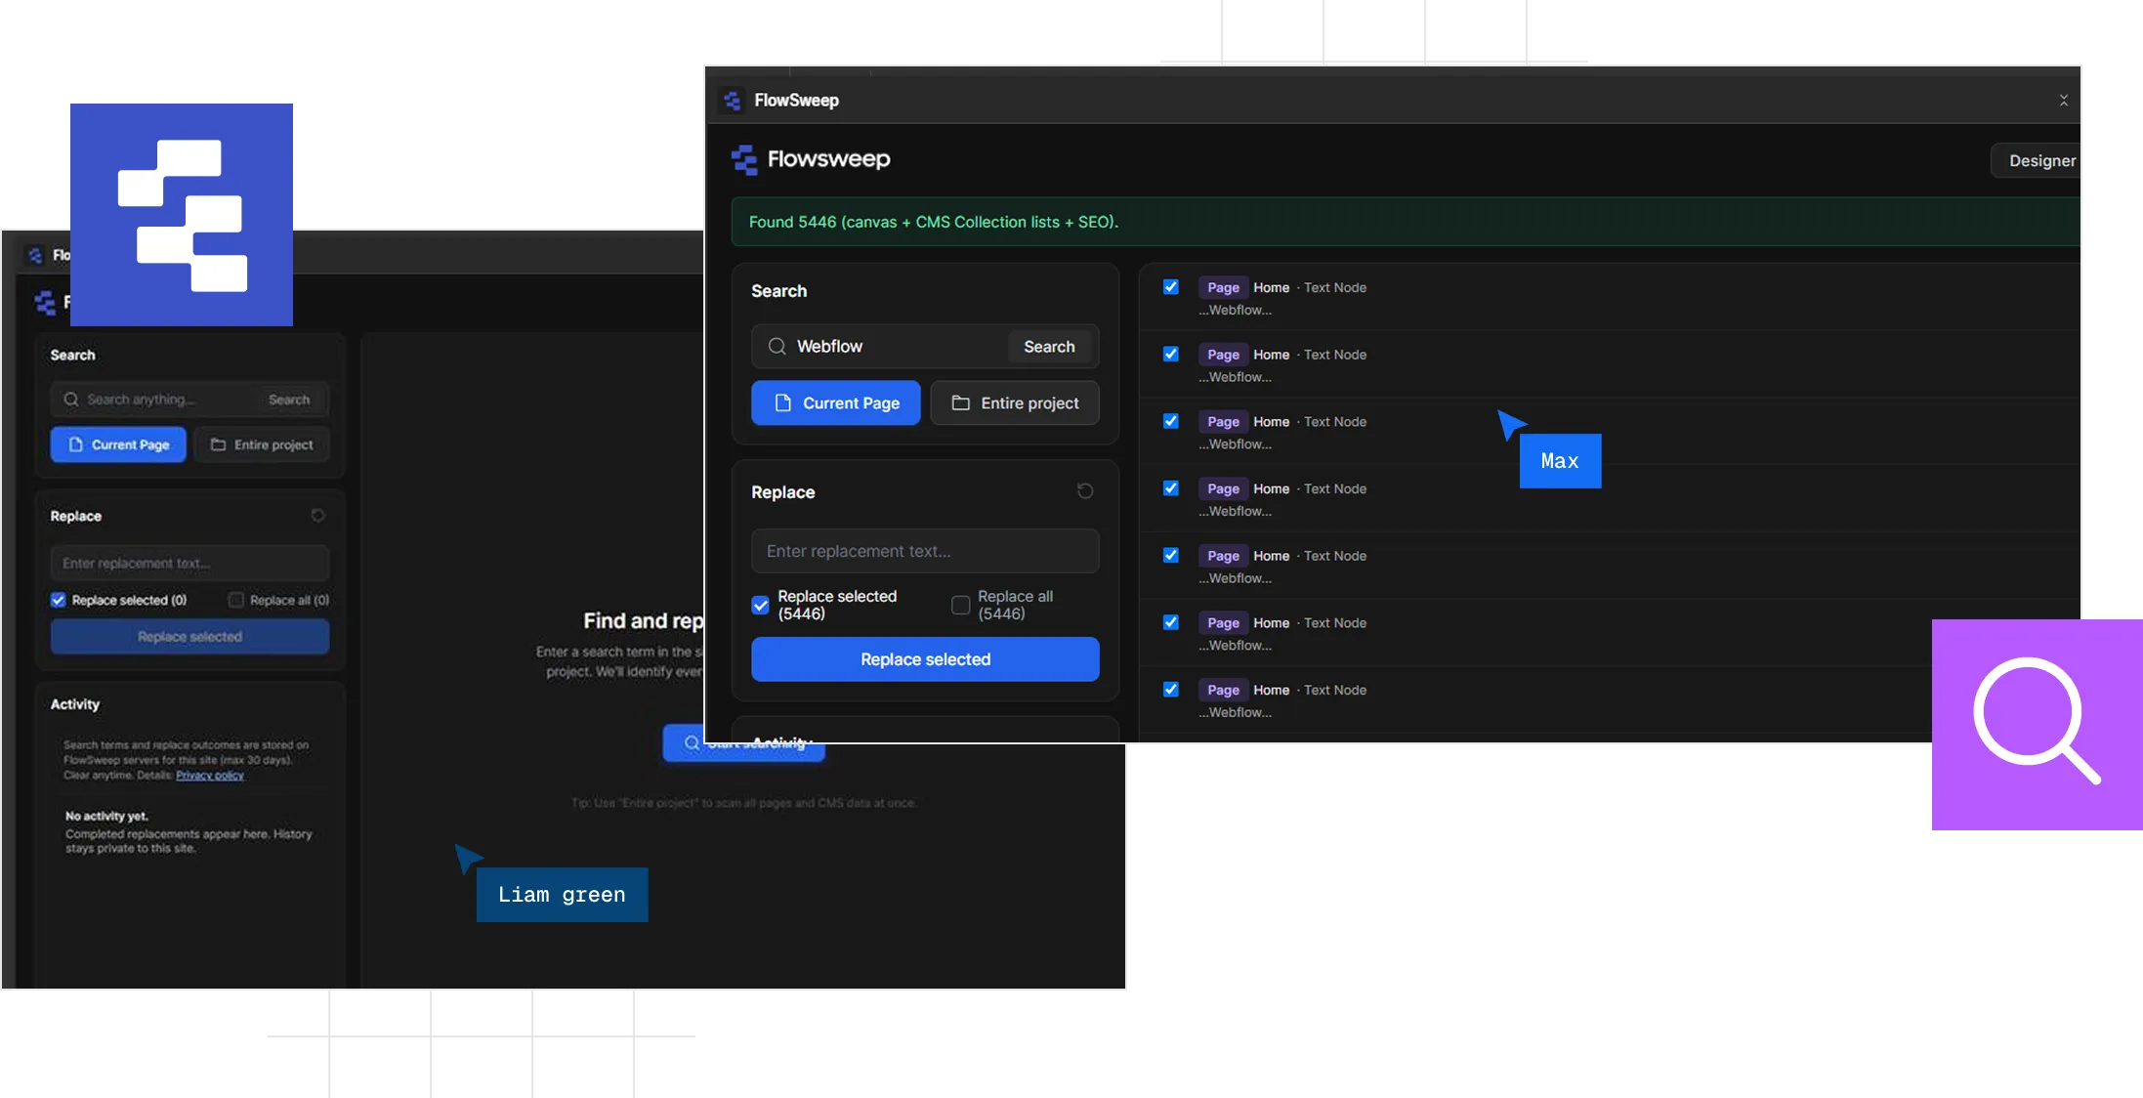Click the reset icon in the left window's Replace panel
This screenshot has width=2143, height=1098.
(317, 516)
